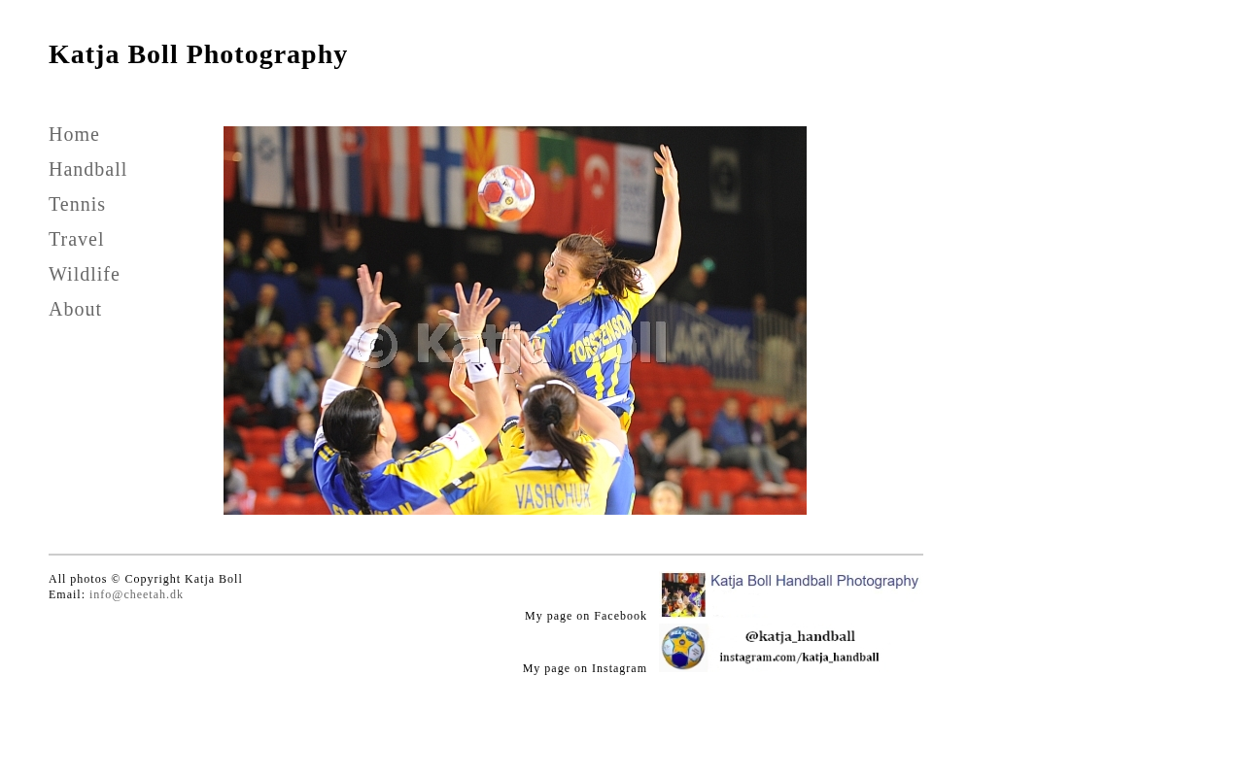
Task: Open the @katja_handball Instagram handle
Action: [x=800, y=636]
